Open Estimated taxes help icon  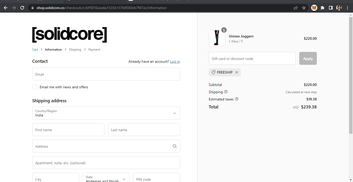pos(237,99)
